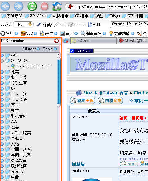Collapse the OUTSIDE folder in sidebar

(2, 61)
